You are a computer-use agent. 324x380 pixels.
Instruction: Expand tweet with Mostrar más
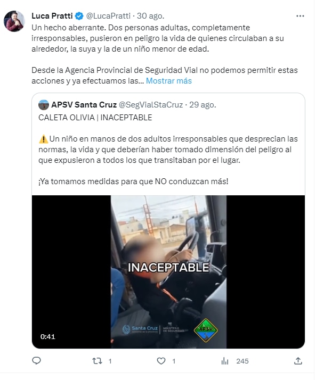click(x=169, y=81)
